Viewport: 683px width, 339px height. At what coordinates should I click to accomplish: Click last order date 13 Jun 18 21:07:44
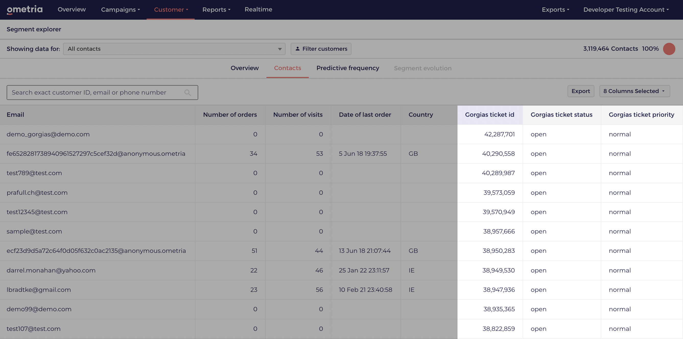coord(364,251)
